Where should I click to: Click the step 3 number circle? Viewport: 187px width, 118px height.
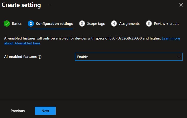click(82, 23)
